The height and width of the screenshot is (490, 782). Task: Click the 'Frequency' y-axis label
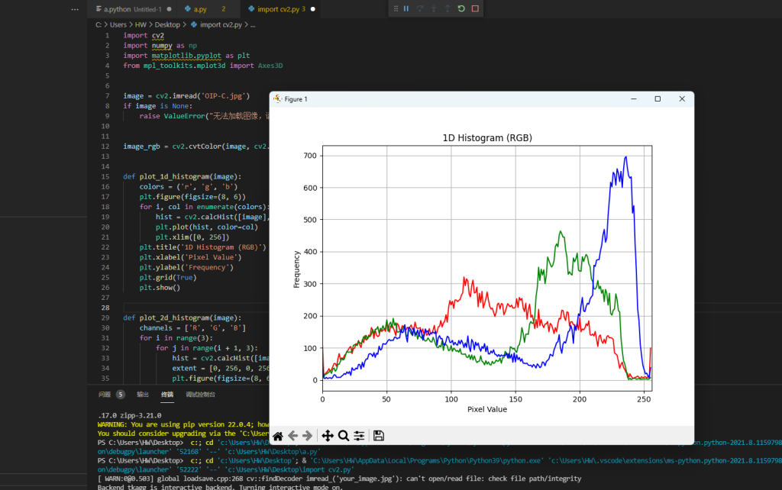coord(297,269)
